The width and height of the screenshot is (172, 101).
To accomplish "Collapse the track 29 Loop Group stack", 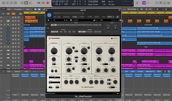I will pos(5,25).
